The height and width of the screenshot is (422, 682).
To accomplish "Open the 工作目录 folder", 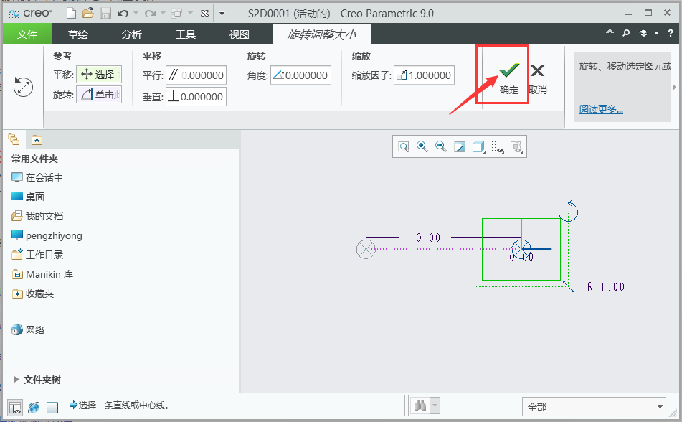I will point(37,255).
